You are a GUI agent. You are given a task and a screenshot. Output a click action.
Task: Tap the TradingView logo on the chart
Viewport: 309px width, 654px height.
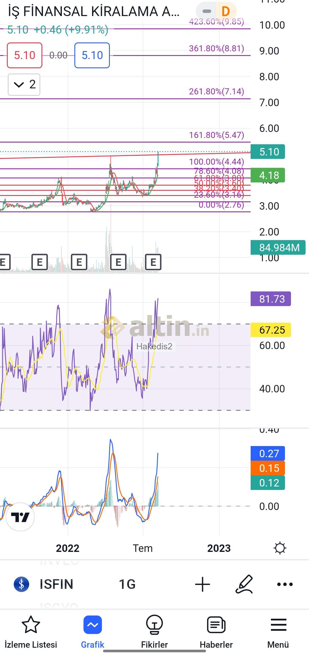point(20,517)
